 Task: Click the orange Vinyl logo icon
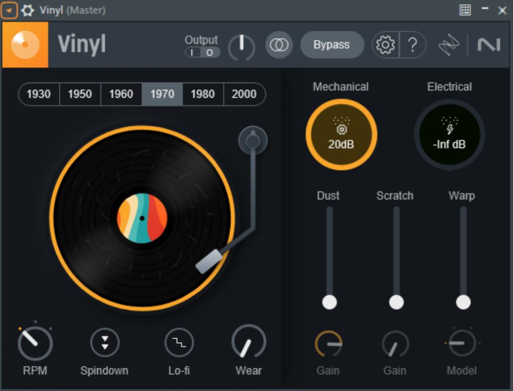point(25,45)
